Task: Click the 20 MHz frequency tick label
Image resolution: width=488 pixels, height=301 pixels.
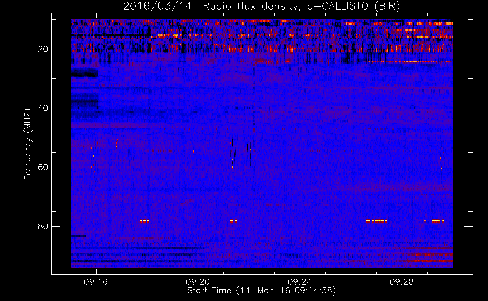Action: pos(43,49)
